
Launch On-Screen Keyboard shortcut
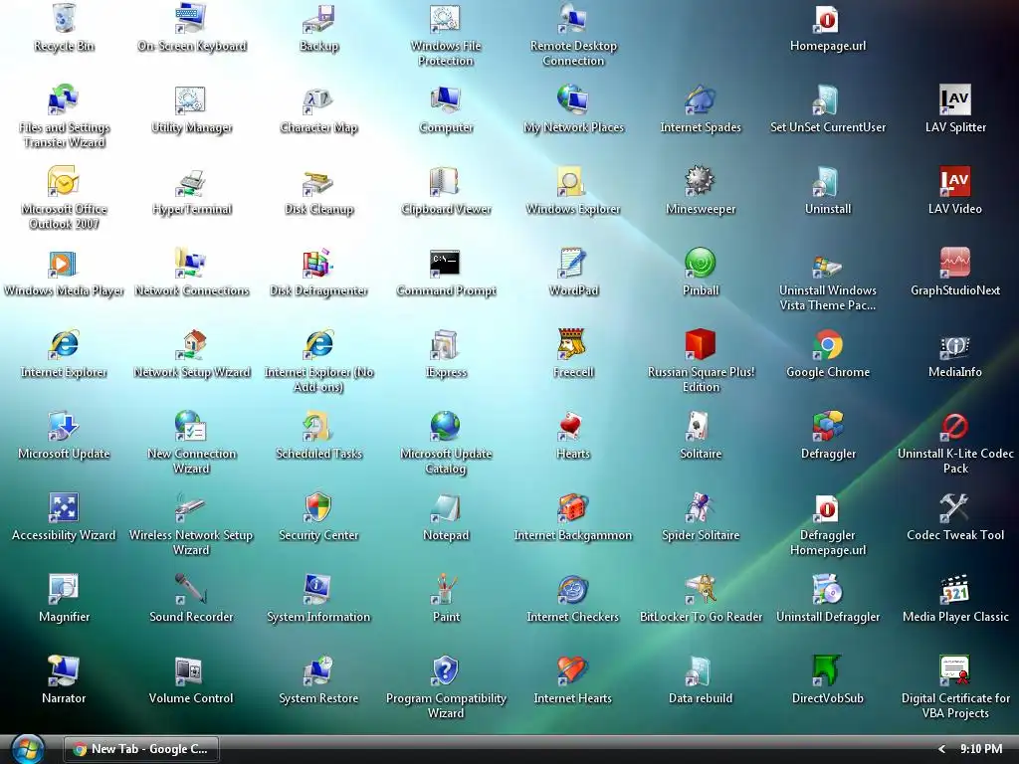pyautogui.click(x=191, y=18)
